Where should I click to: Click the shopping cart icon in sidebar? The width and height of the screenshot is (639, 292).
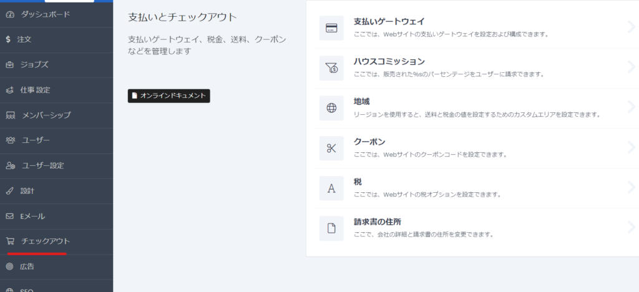(9, 241)
